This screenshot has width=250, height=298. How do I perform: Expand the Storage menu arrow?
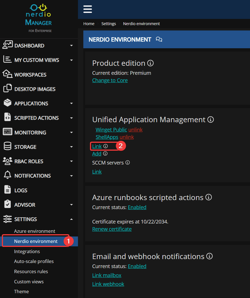click(71, 147)
